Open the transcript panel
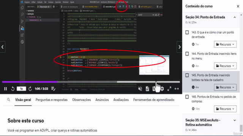Image resolution: width=243 pixels, height=136 pixels. (x=147, y=89)
